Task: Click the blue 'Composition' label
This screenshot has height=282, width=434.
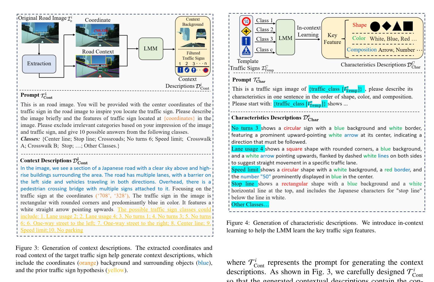Action: 362,50
